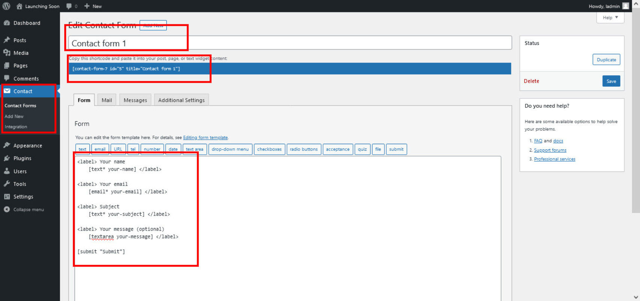Open the comments bubble in admin bar

[x=69, y=6]
